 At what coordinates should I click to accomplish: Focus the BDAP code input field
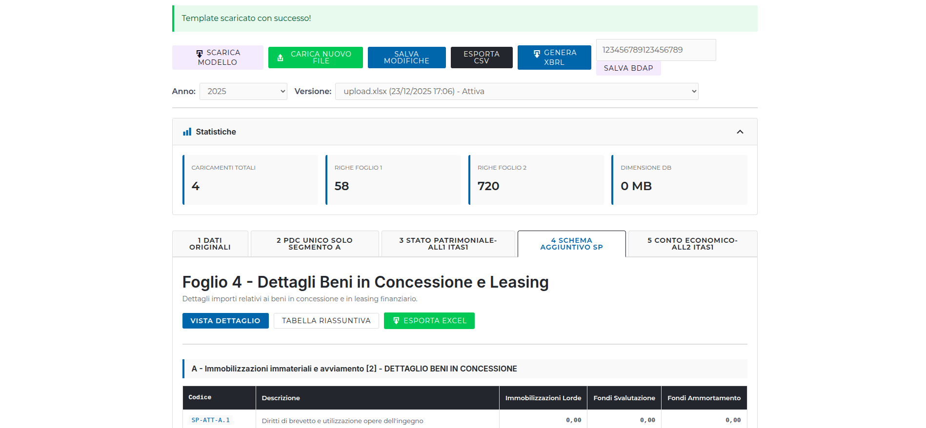pos(656,50)
